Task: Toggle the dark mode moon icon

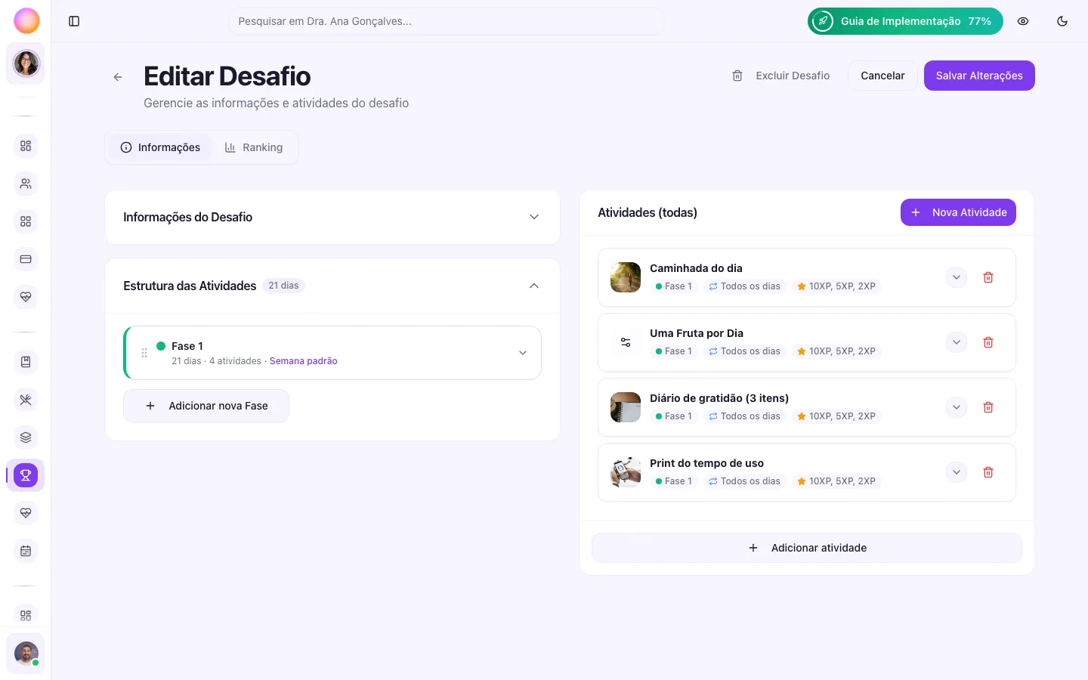Action: click(1062, 21)
